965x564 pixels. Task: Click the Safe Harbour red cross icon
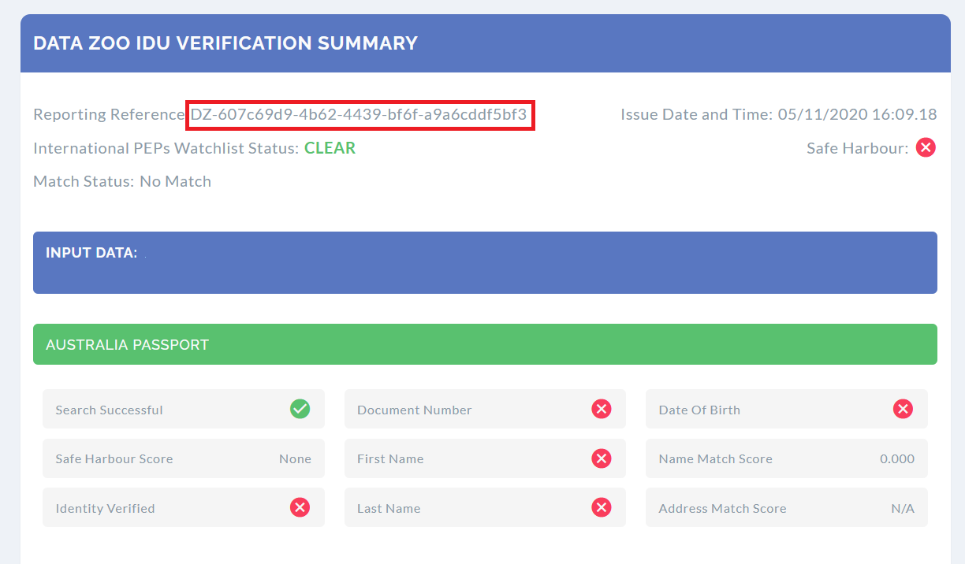926,147
